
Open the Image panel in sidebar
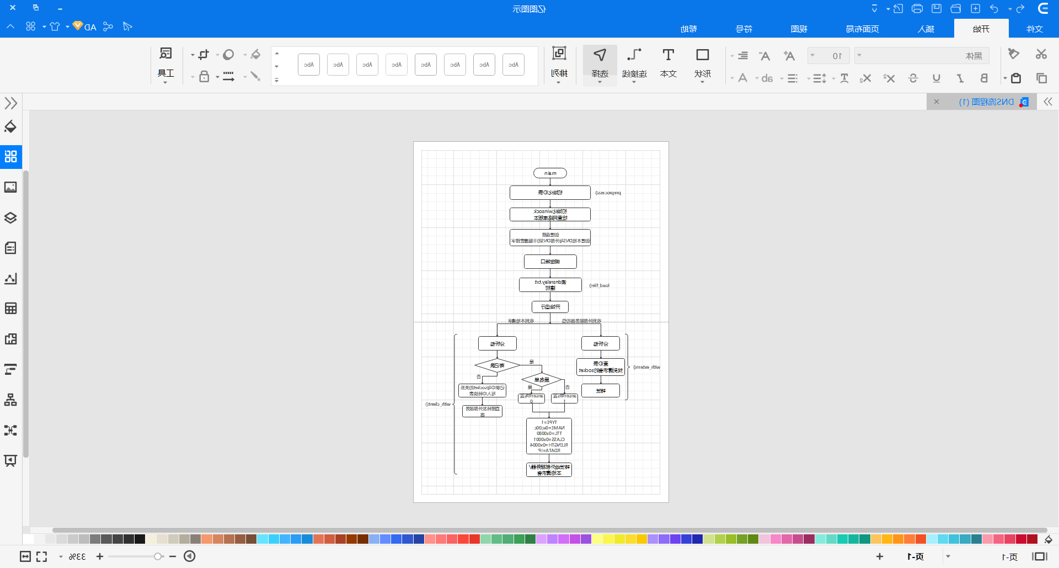click(x=10, y=187)
